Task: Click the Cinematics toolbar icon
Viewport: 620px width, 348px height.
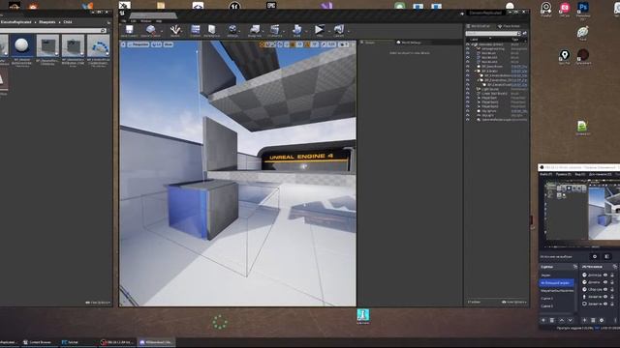Action: click(274, 30)
